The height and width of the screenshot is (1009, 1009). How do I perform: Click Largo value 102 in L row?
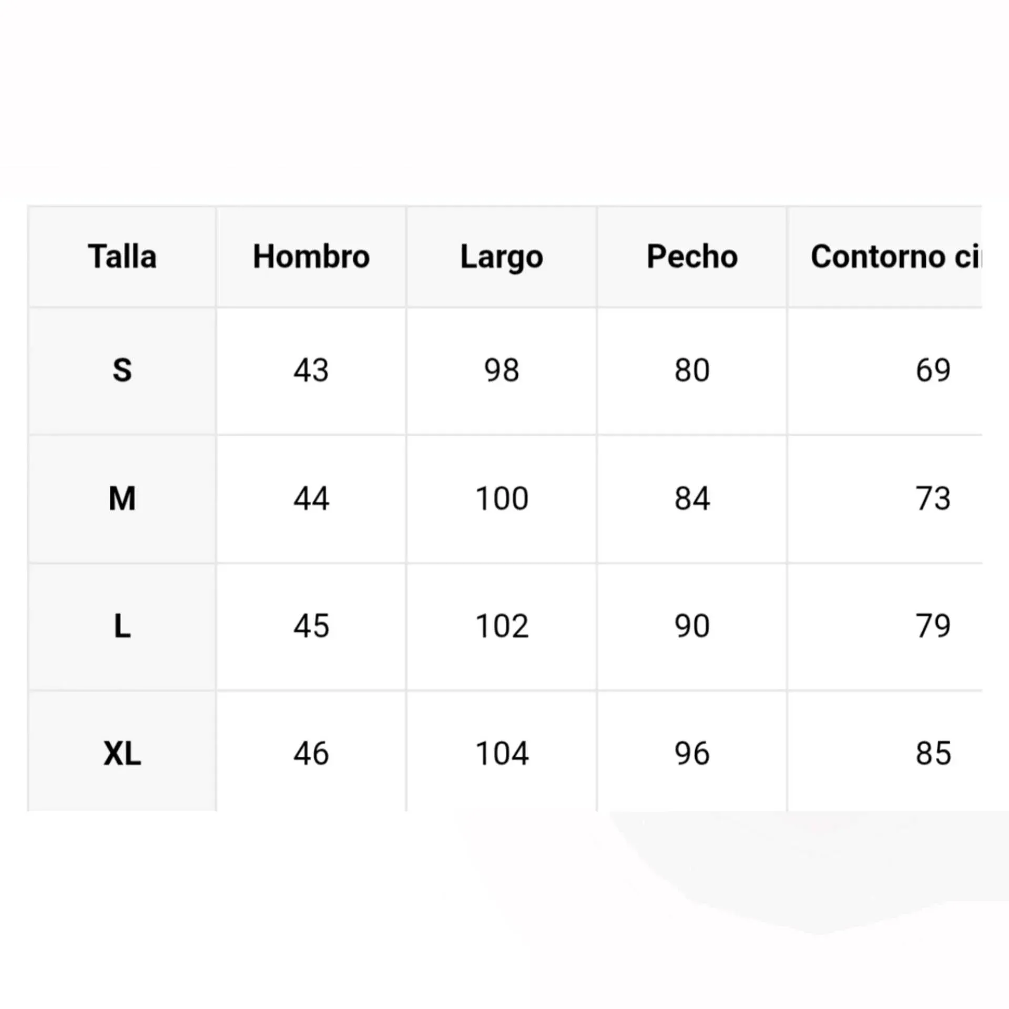[x=502, y=626]
